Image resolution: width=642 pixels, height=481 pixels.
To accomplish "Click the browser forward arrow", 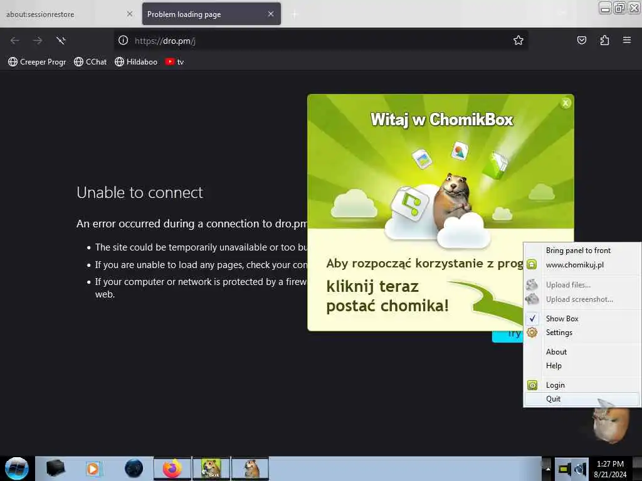I will tap(38, 41).
